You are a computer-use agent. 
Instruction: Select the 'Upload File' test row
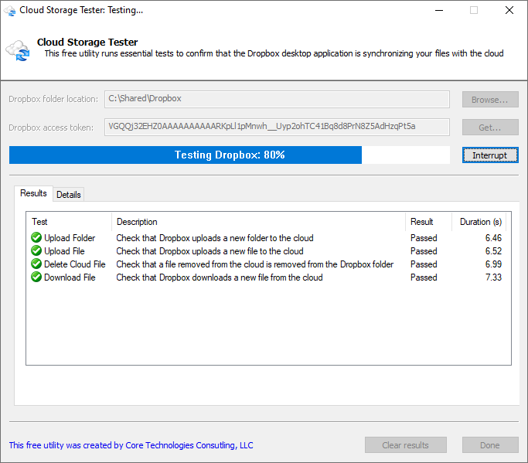tap(267, 251)
